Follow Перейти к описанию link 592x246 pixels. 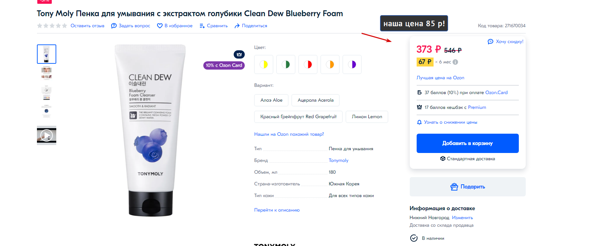[x=277, y=210]
